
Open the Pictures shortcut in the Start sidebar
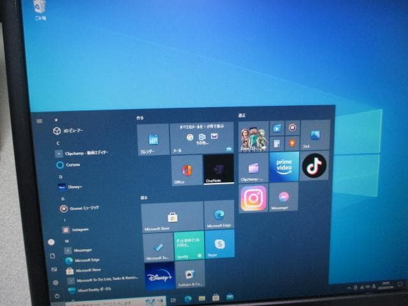54,270
